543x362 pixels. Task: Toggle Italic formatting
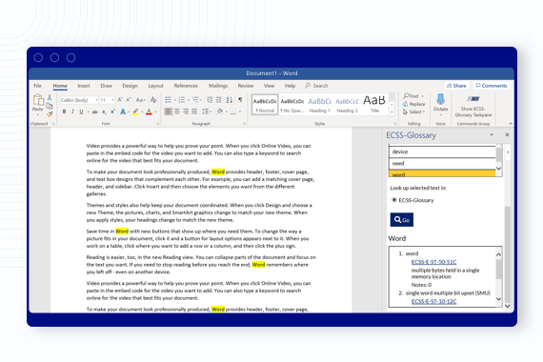pyautogui.click(x=72, y=111)
